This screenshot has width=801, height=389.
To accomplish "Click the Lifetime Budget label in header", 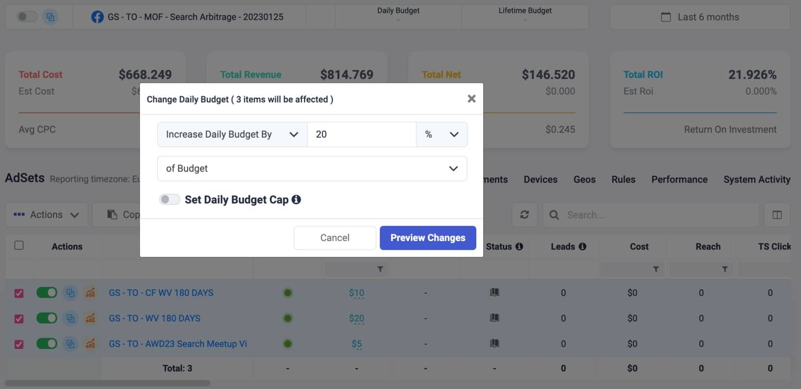I will [525, 10].
